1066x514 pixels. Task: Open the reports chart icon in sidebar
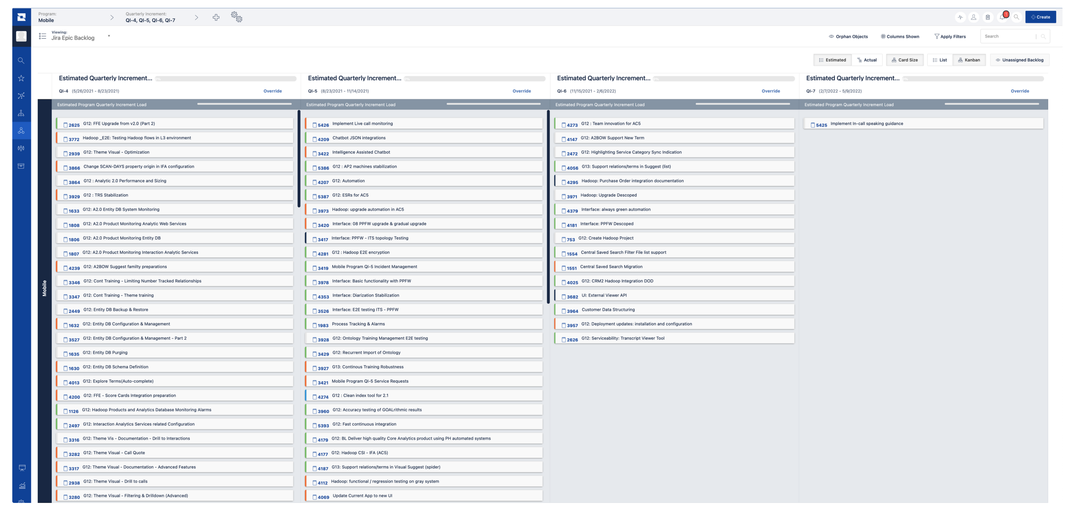22,486
